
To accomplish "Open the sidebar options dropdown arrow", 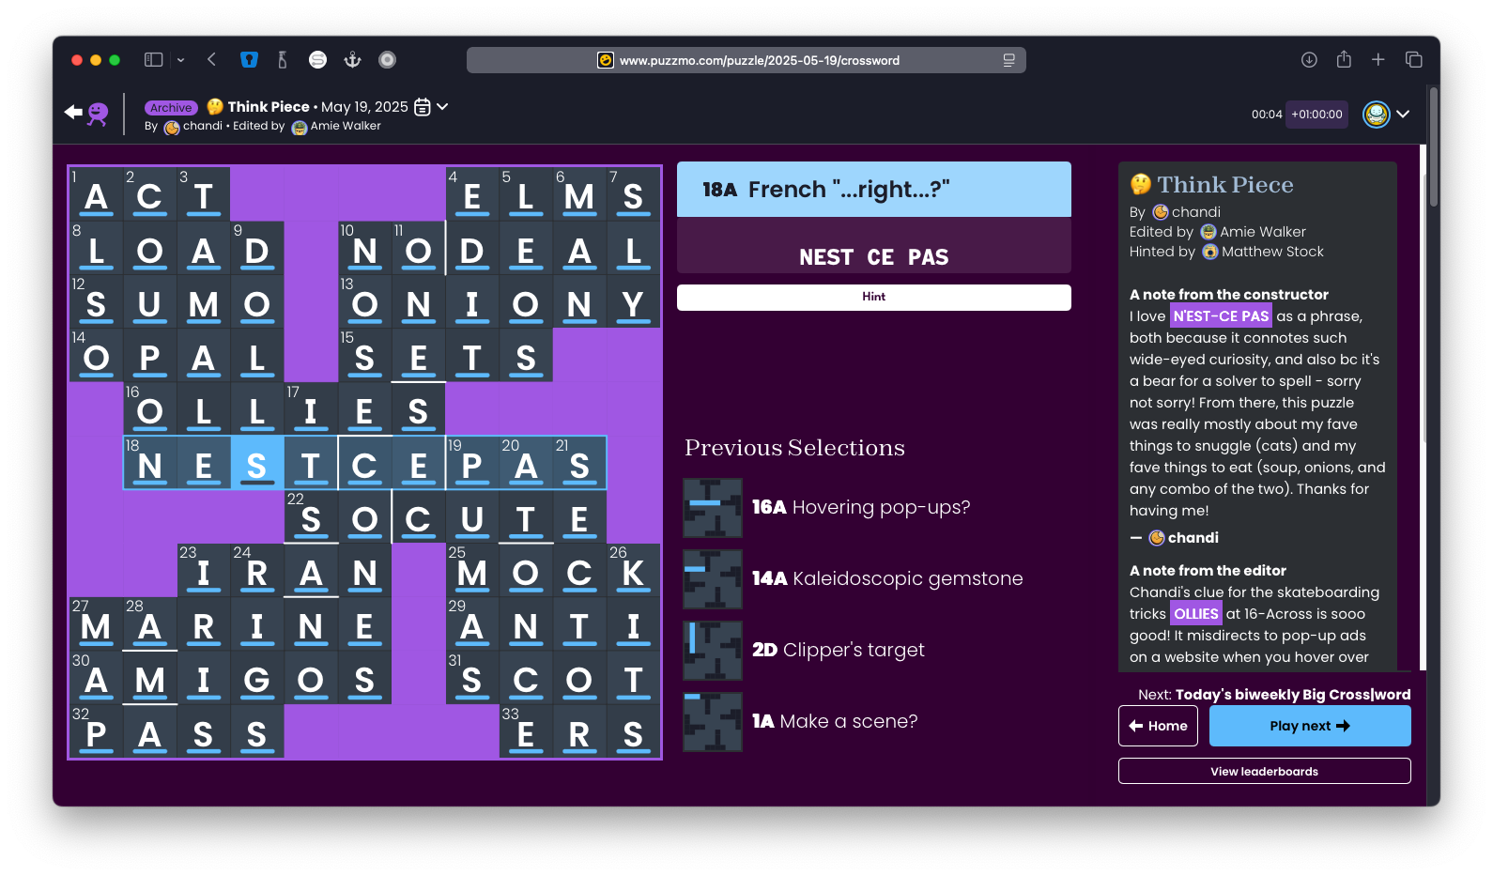I will (x=180, y=60).
